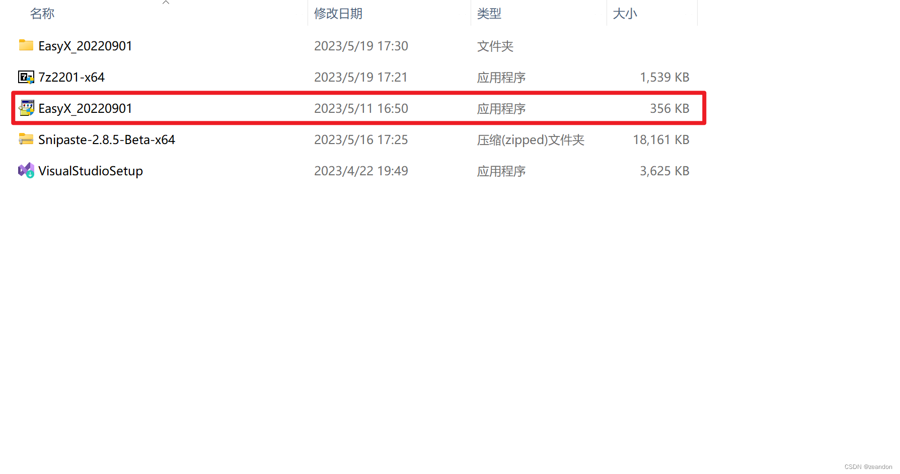Click the 压缩(zipped)文件夹 type cell
The image size is (900, 474).
(x=531, y=140)
